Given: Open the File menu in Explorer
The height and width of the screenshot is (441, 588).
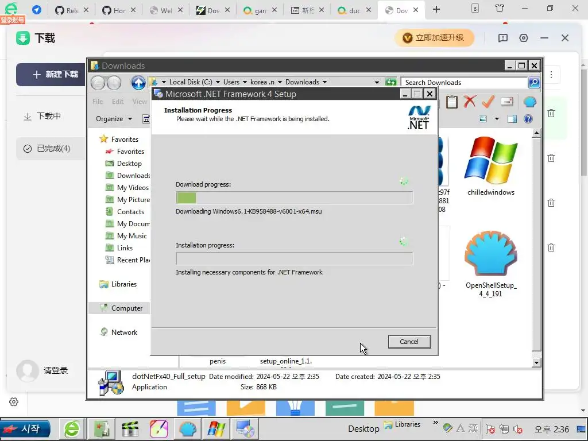Looking at the screenshot, I should pos(98,102).
